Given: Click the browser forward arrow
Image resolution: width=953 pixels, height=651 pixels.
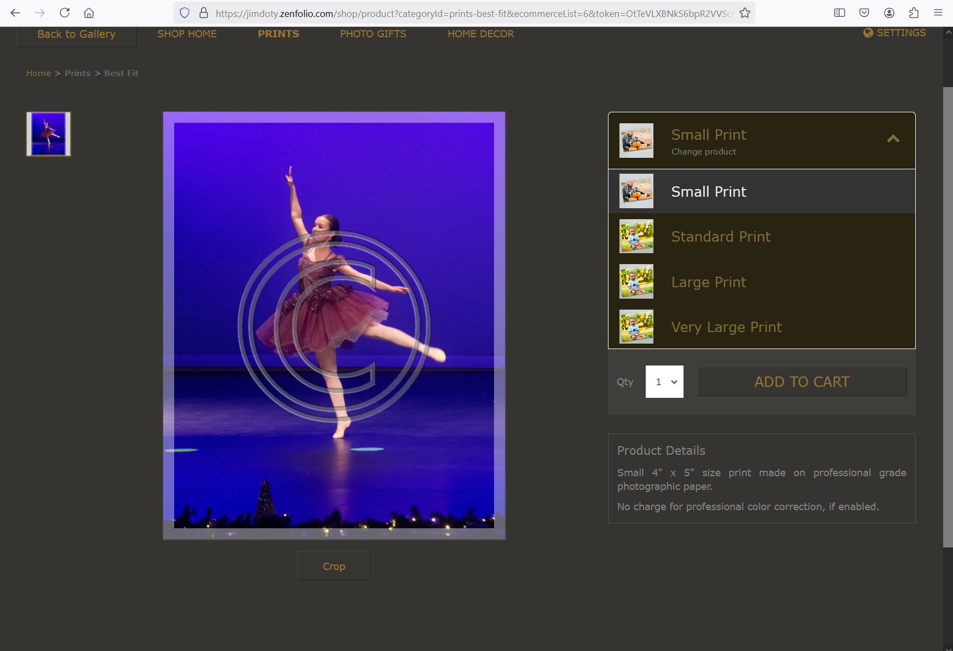Looking at the screenshot, I should click(40, 13).
